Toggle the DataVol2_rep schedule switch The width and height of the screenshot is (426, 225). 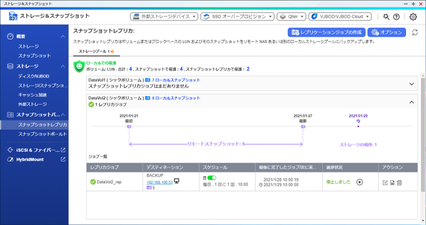click(212, 178)
